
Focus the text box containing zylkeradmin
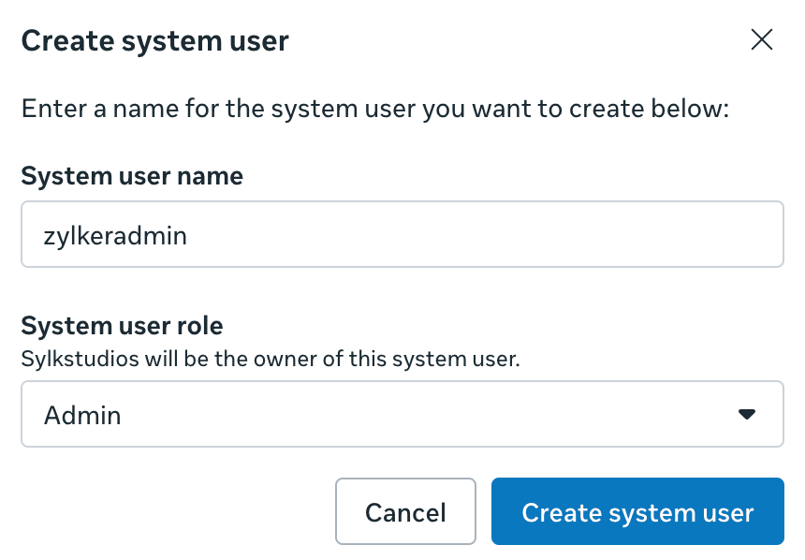click(x=402, y=234)
